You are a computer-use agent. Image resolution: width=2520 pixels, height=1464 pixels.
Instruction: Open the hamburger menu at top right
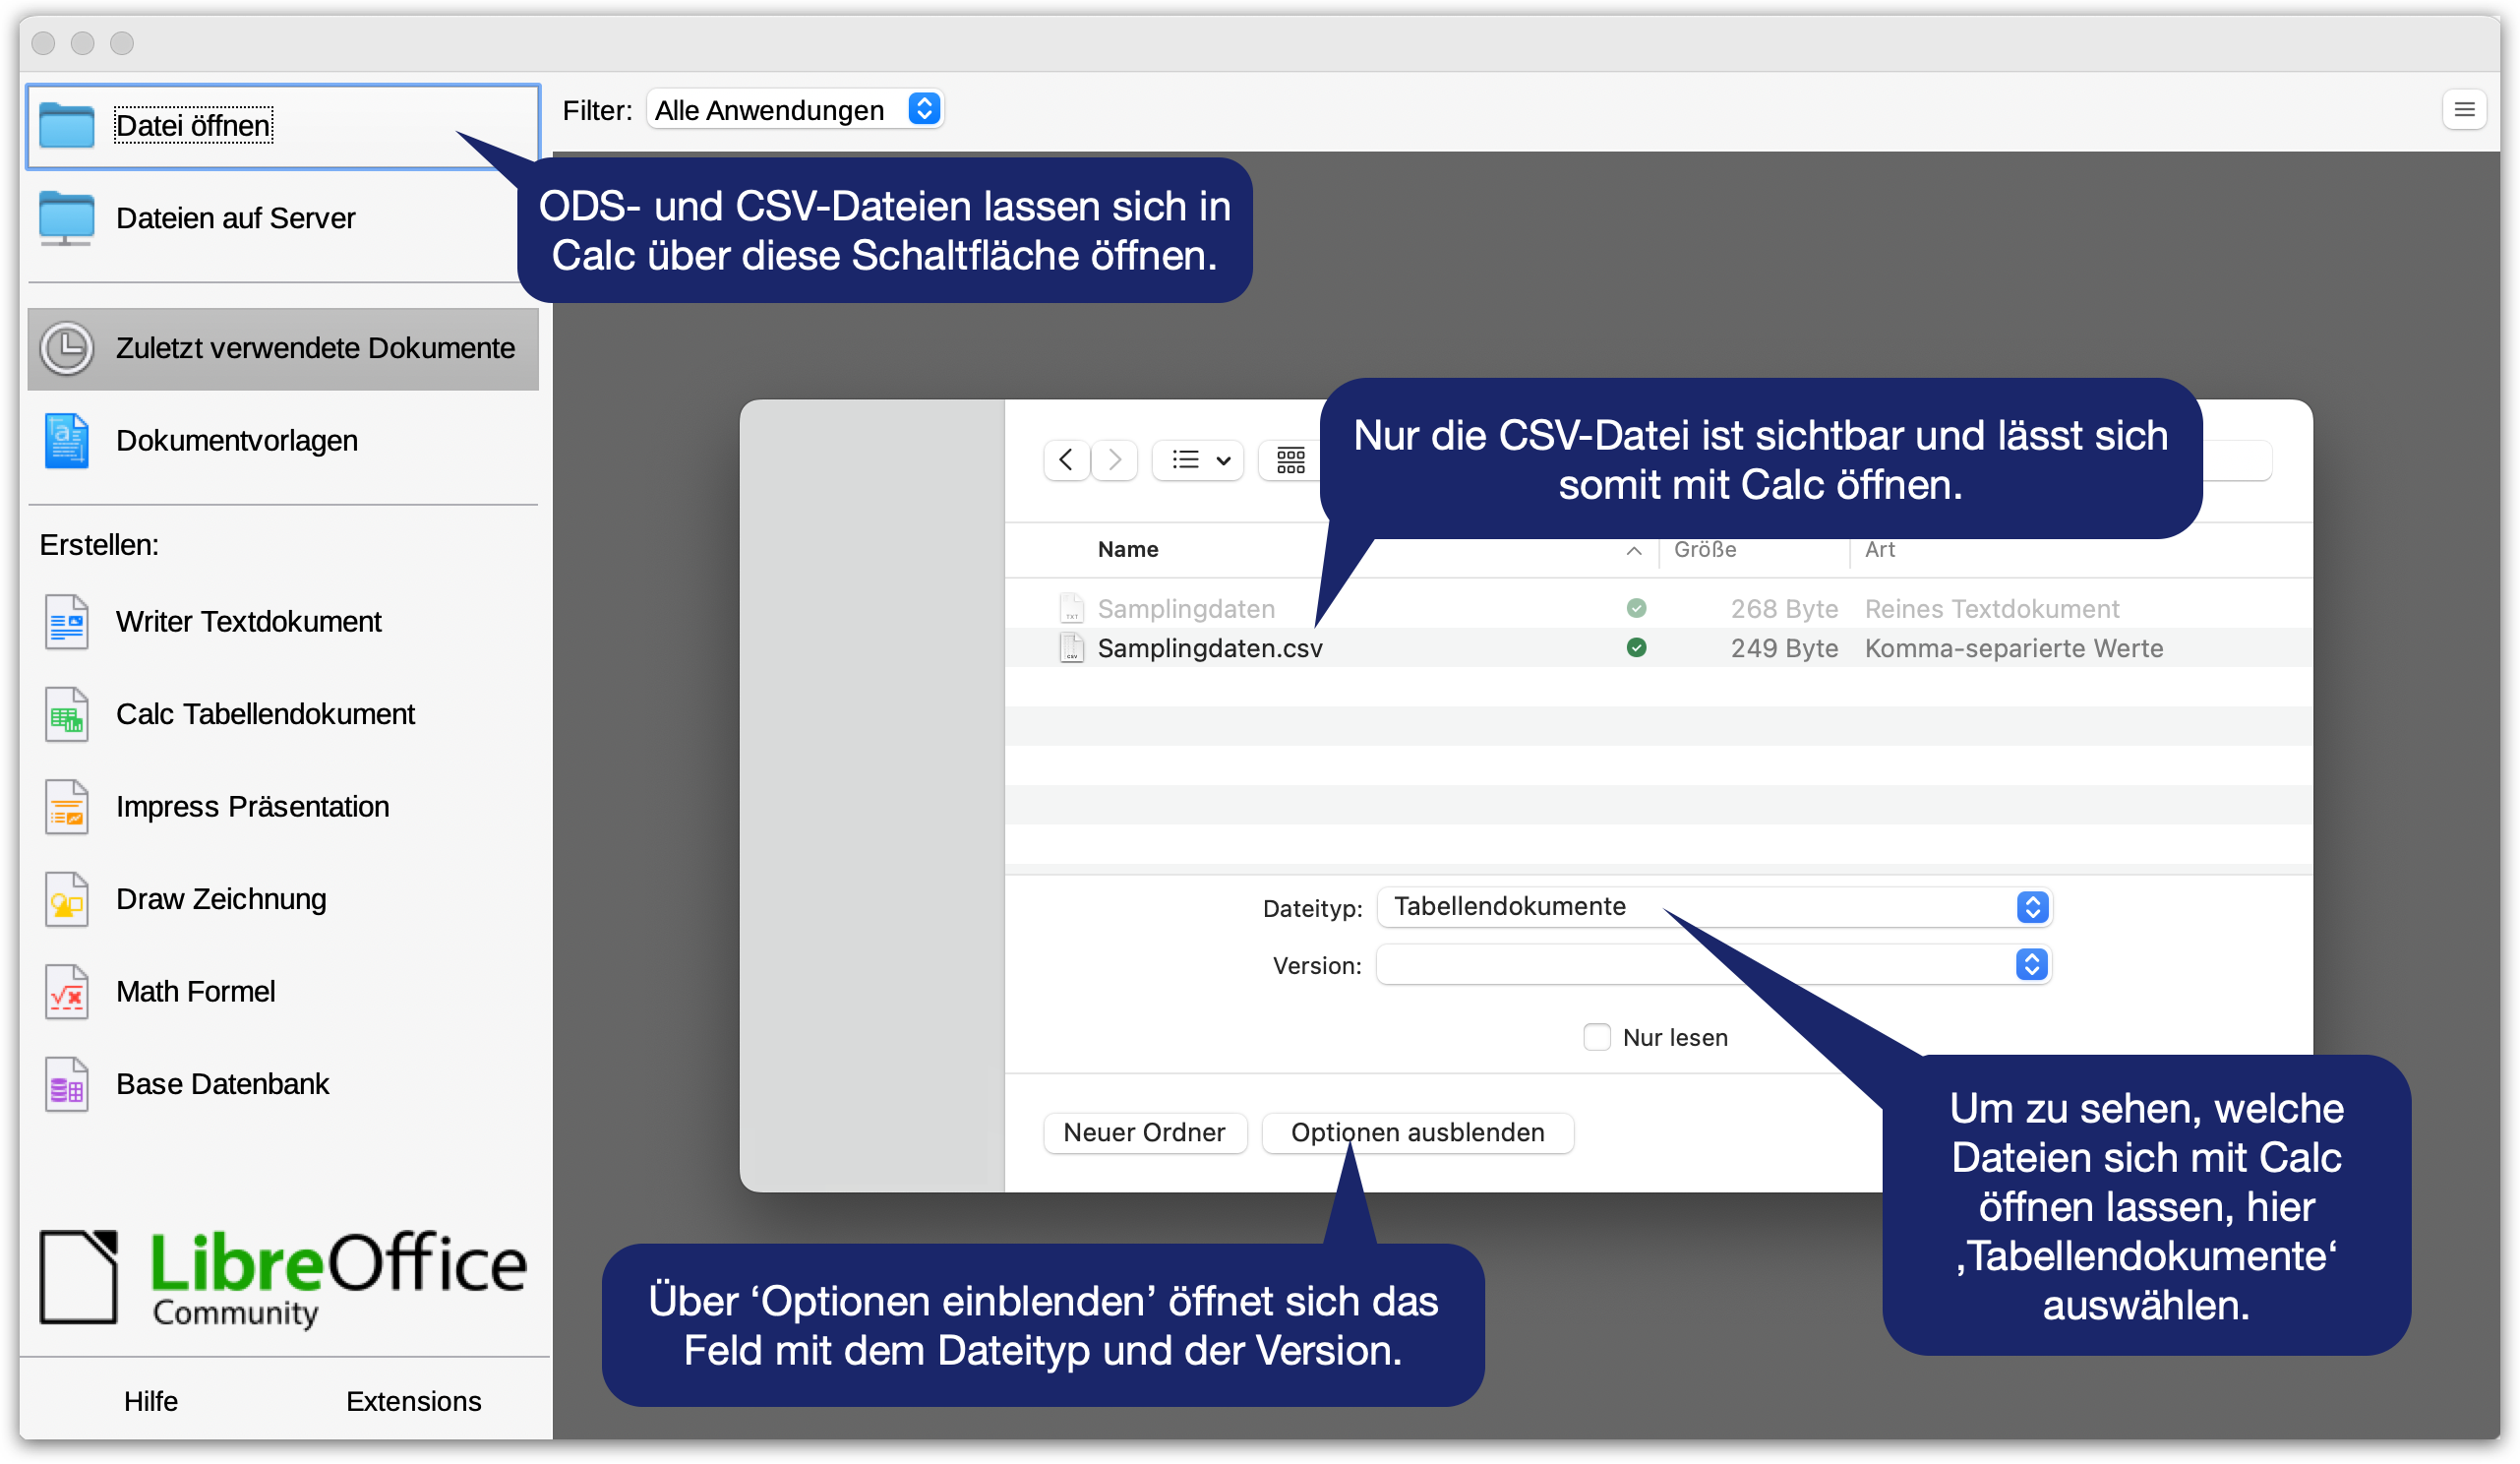tap(2464, 109)
